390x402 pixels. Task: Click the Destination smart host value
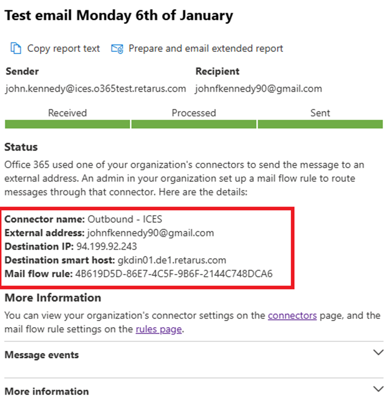point(172,260)
